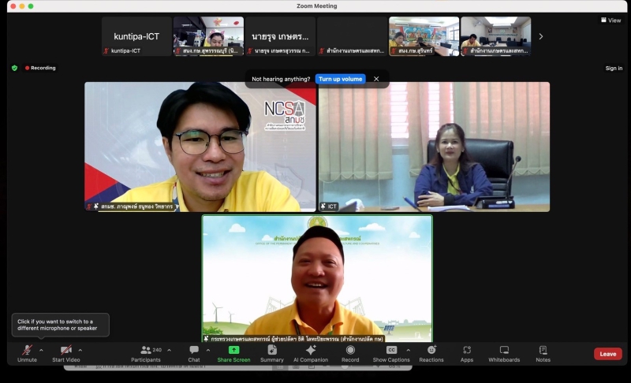Open audio options arrow beside Unmute

(x=41, y=350)
